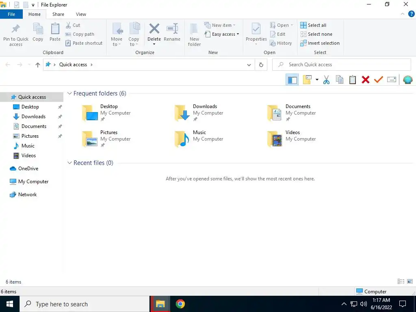Open the Windows Start menu

point(10,304)
